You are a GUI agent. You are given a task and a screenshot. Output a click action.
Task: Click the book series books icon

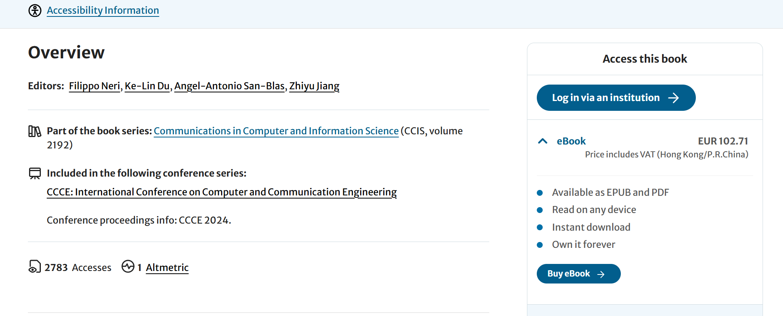coord(35,131)
